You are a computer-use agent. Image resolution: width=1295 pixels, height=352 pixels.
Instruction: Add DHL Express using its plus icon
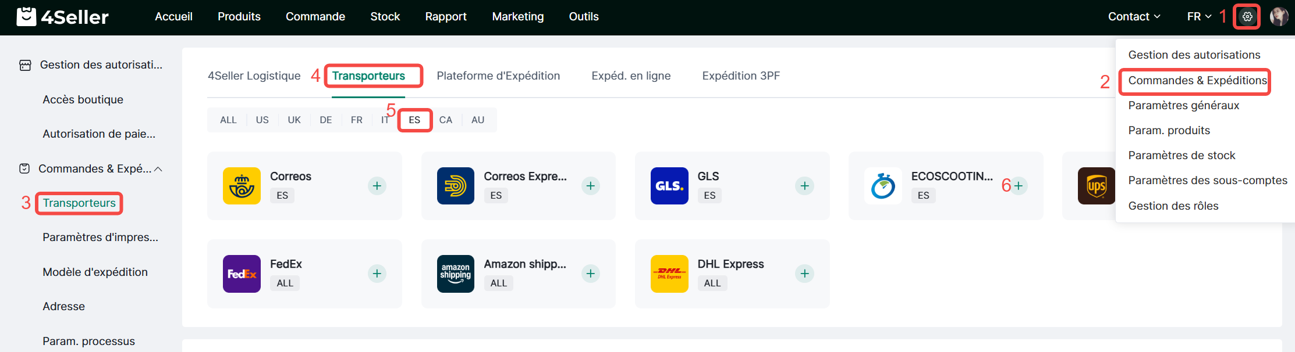tap(804, 274)
